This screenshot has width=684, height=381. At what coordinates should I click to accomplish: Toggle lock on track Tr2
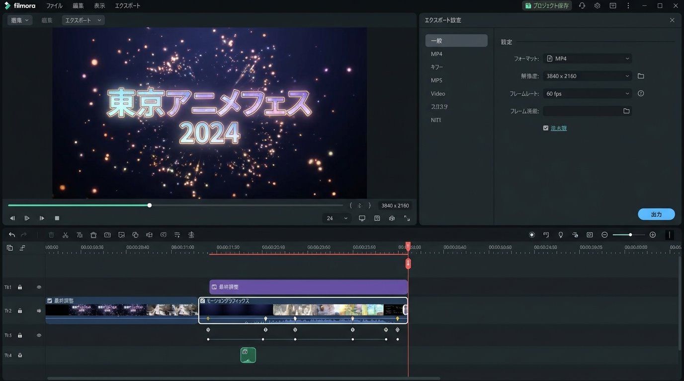coord(20,311)
